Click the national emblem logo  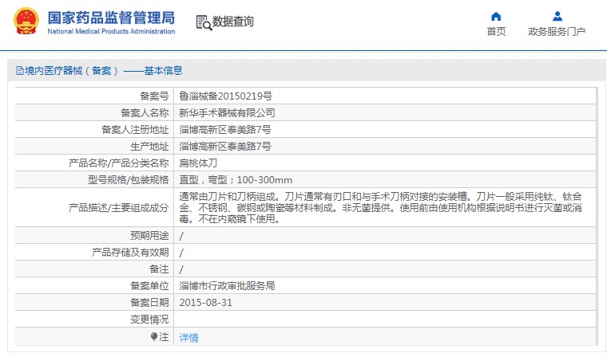[26, 22]
